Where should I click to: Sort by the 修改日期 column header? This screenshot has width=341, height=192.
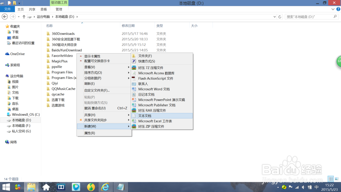[128, 26]
